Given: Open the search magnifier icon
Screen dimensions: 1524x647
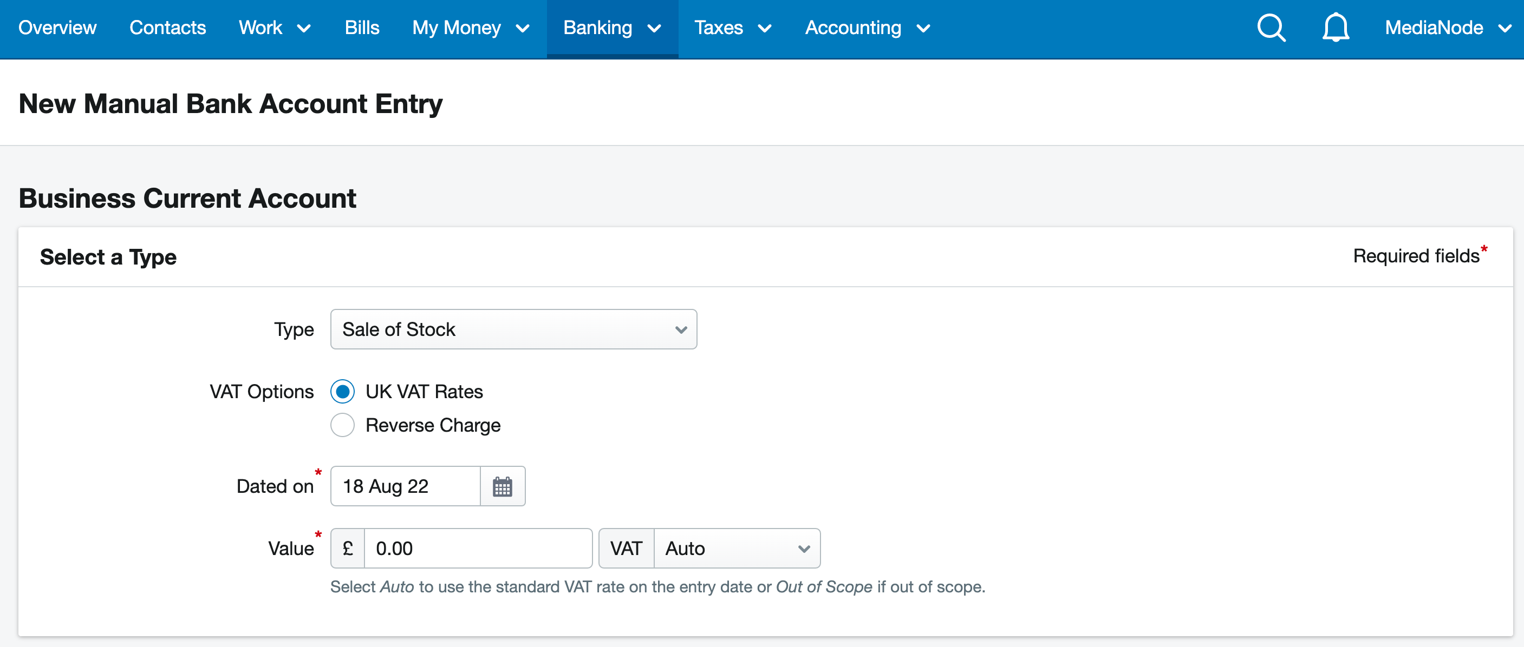Looking at the screenshot, I should (x=1272, y=28).
